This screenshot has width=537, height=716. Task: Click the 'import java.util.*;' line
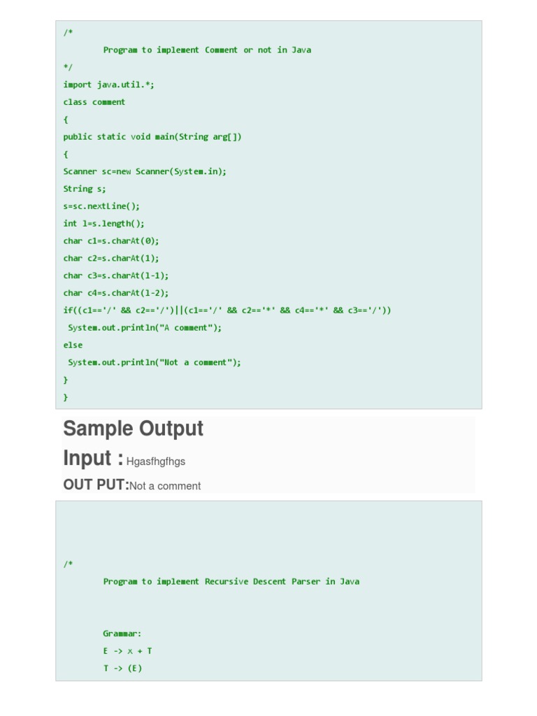point(109,85)
